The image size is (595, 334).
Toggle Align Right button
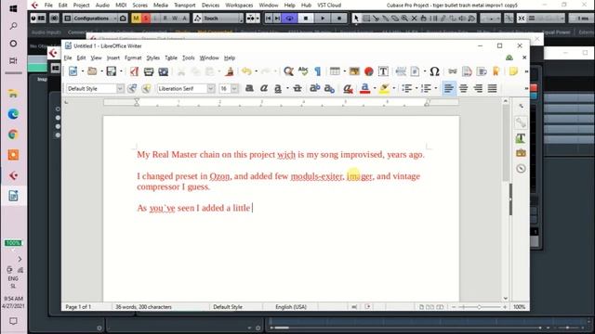(x=478, y=89)
